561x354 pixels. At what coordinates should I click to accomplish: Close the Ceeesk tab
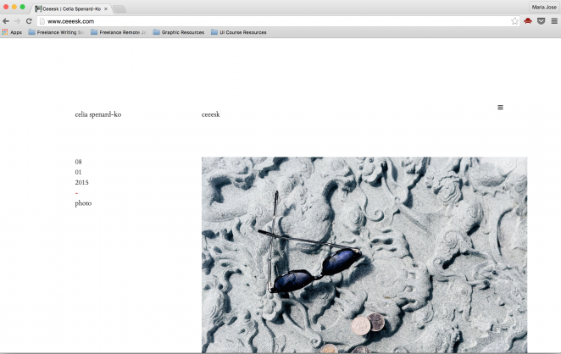(x=106, y=9)
